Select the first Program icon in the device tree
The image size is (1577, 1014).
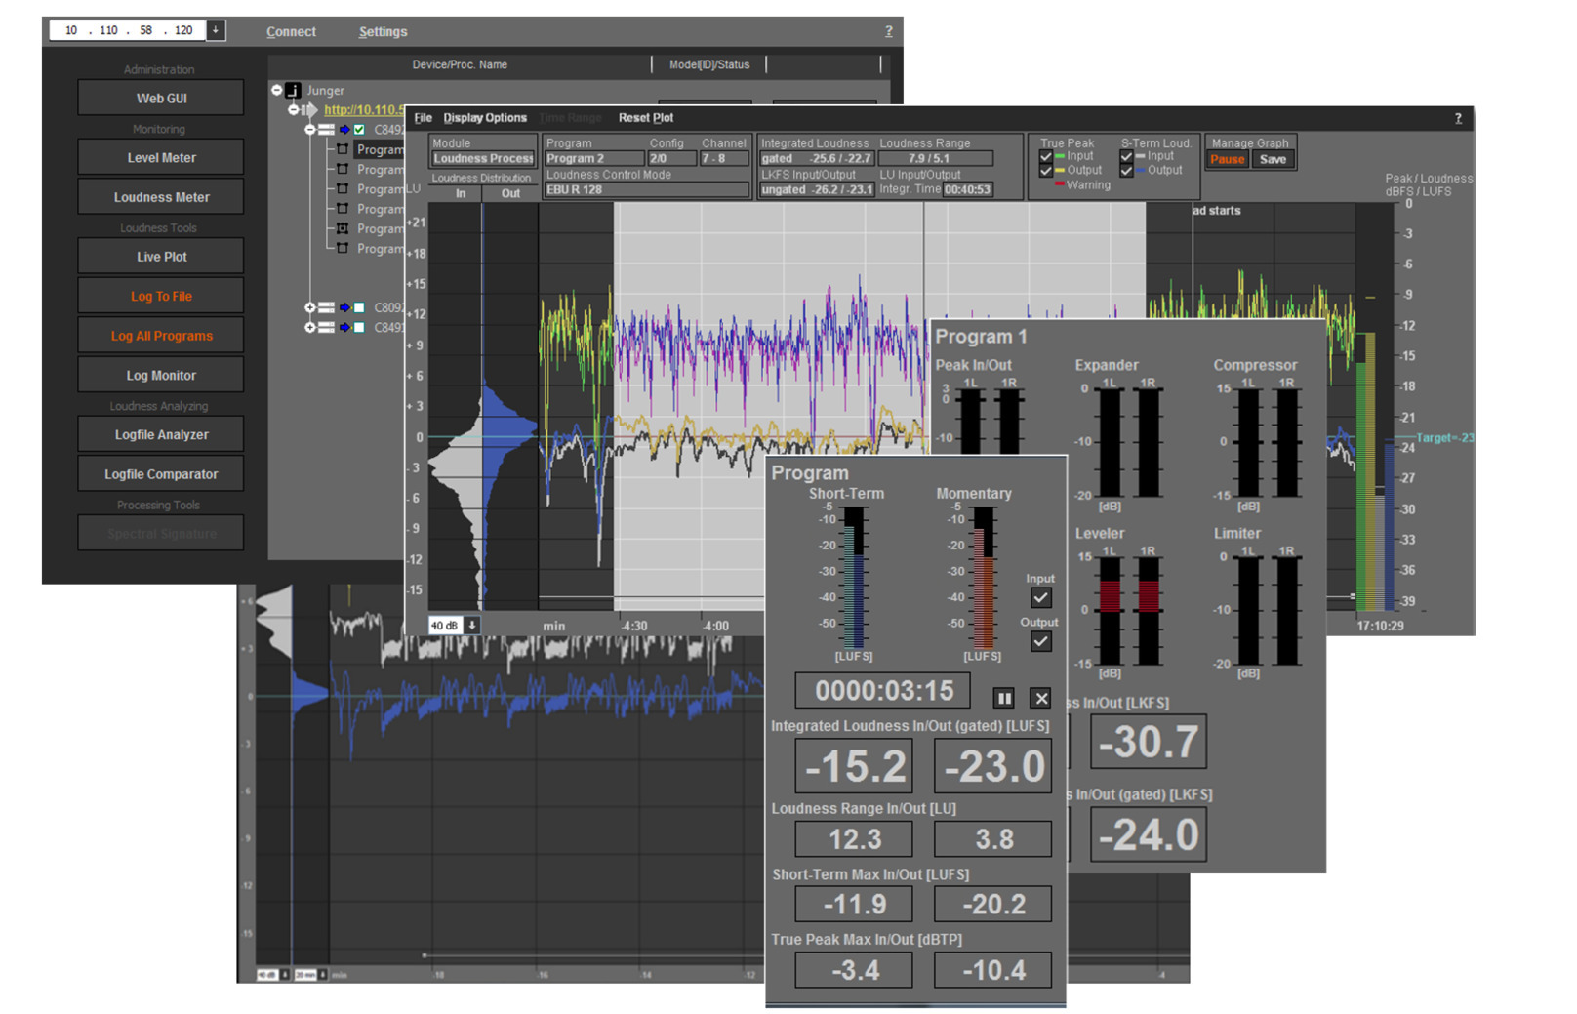343,149
